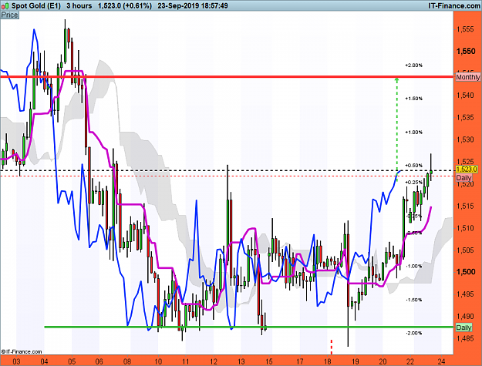Click the thick red Monthly resistance line
482x366 pixels.
(227, 76)
